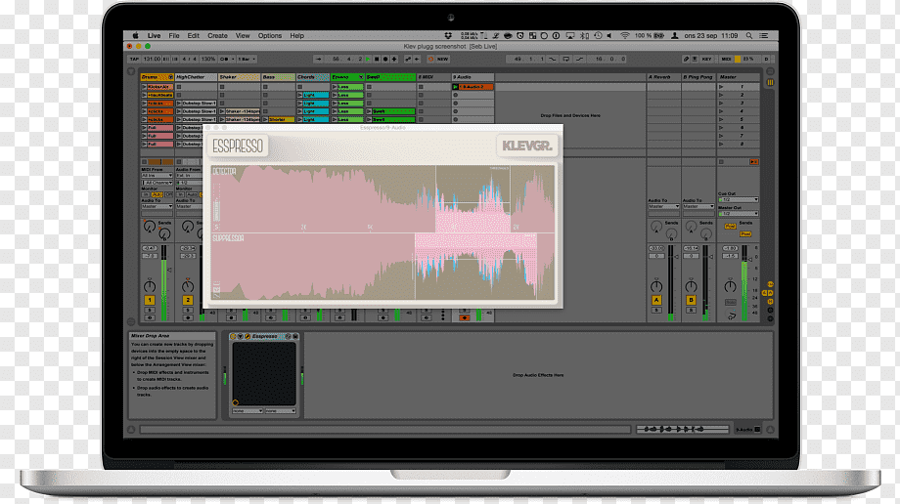Enable KEY map mode
900x504 pixels.
706,59
